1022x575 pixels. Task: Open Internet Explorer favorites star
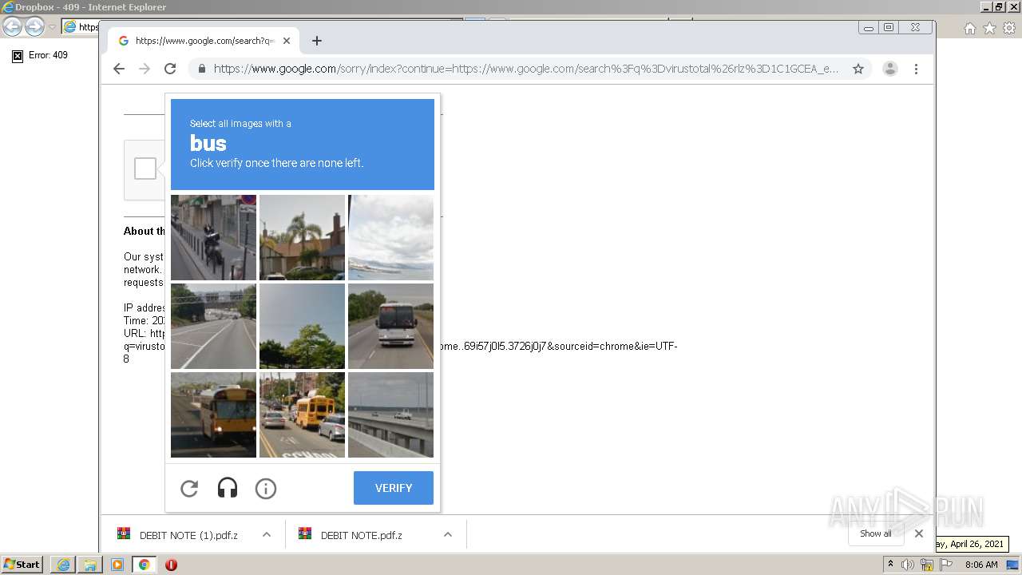(x=989, y=28)
